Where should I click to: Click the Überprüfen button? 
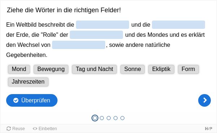tap(32, 100)
